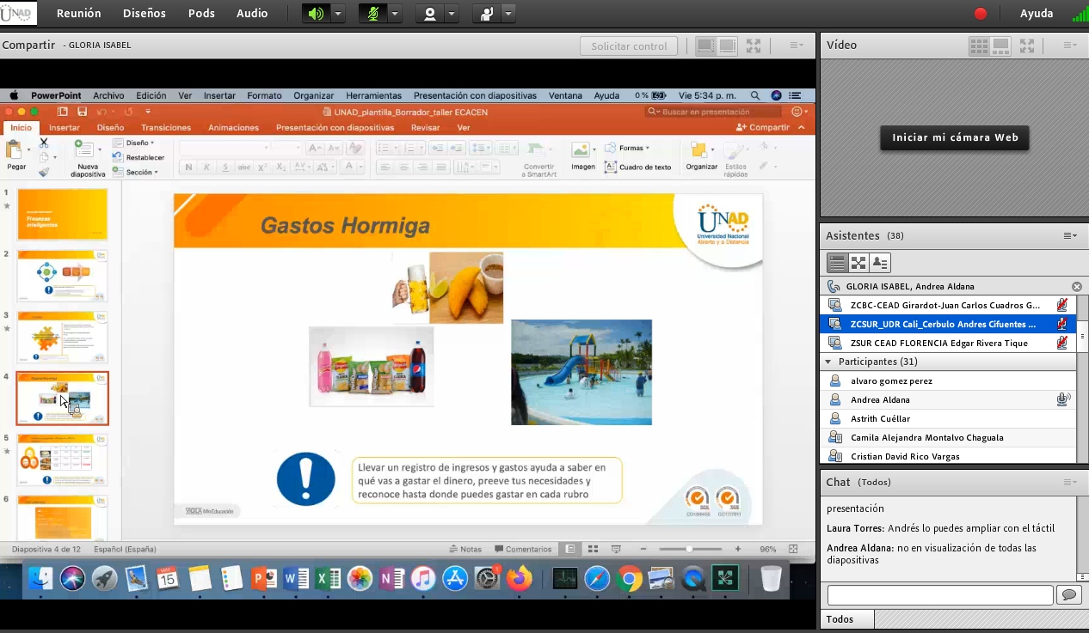Select attendee ZSUR CEAD FLORENCIA Edgar Rivera Tique
Image resolution: width=1089 pixels, height=633 pixels.
(948, 343)
